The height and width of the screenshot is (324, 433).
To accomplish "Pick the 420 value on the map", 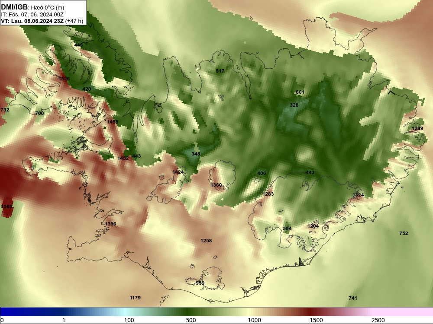I will (x=87, y=89).
